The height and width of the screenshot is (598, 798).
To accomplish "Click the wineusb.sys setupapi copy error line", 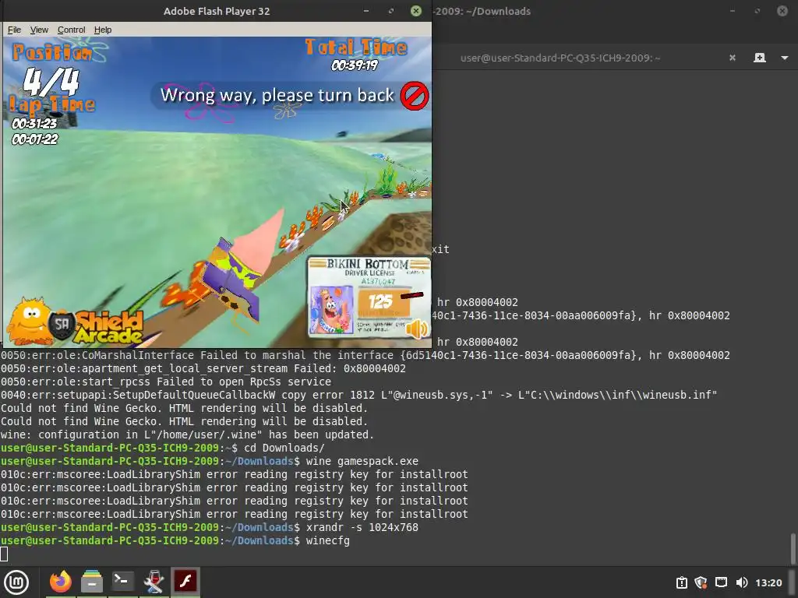I will [358, 395].
